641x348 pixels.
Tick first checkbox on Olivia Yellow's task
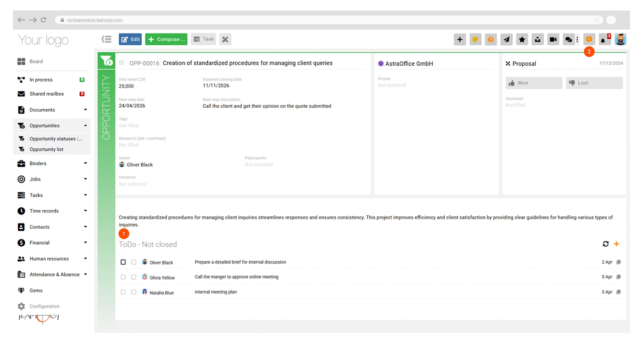123,277
